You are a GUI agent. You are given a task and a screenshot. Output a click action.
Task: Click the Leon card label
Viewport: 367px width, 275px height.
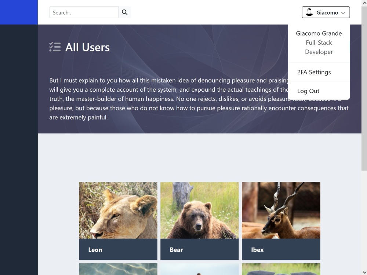(x=95, y=250)
